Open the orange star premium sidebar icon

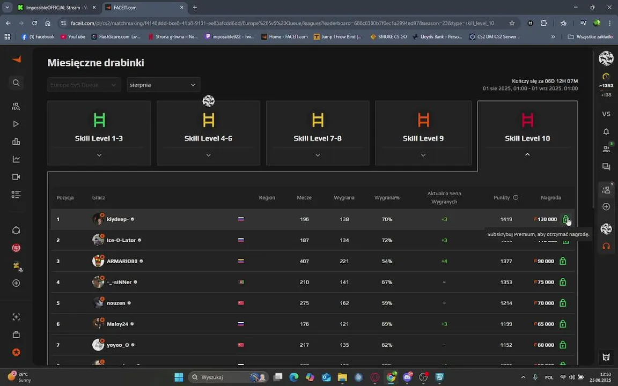16,352
